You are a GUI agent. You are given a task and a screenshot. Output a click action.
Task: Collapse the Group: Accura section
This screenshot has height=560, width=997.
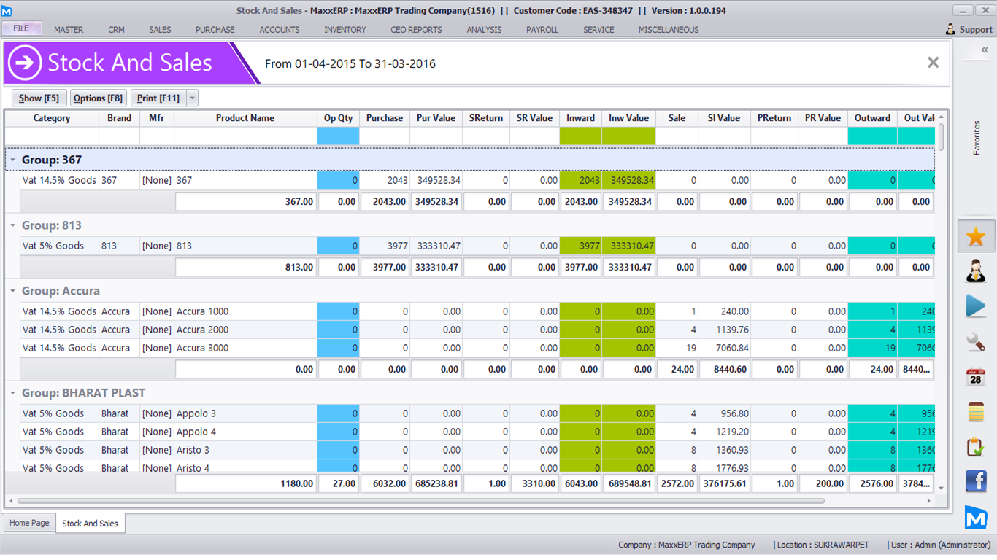tap(12, 291)
